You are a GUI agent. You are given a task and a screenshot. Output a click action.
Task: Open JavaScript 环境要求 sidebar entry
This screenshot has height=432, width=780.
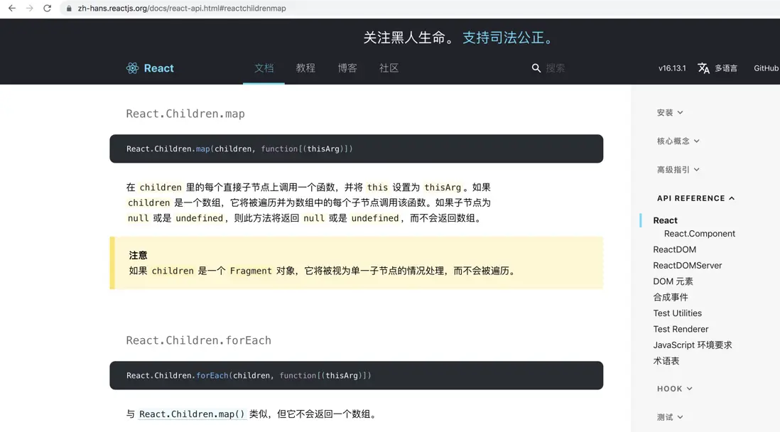pos(693,345)
